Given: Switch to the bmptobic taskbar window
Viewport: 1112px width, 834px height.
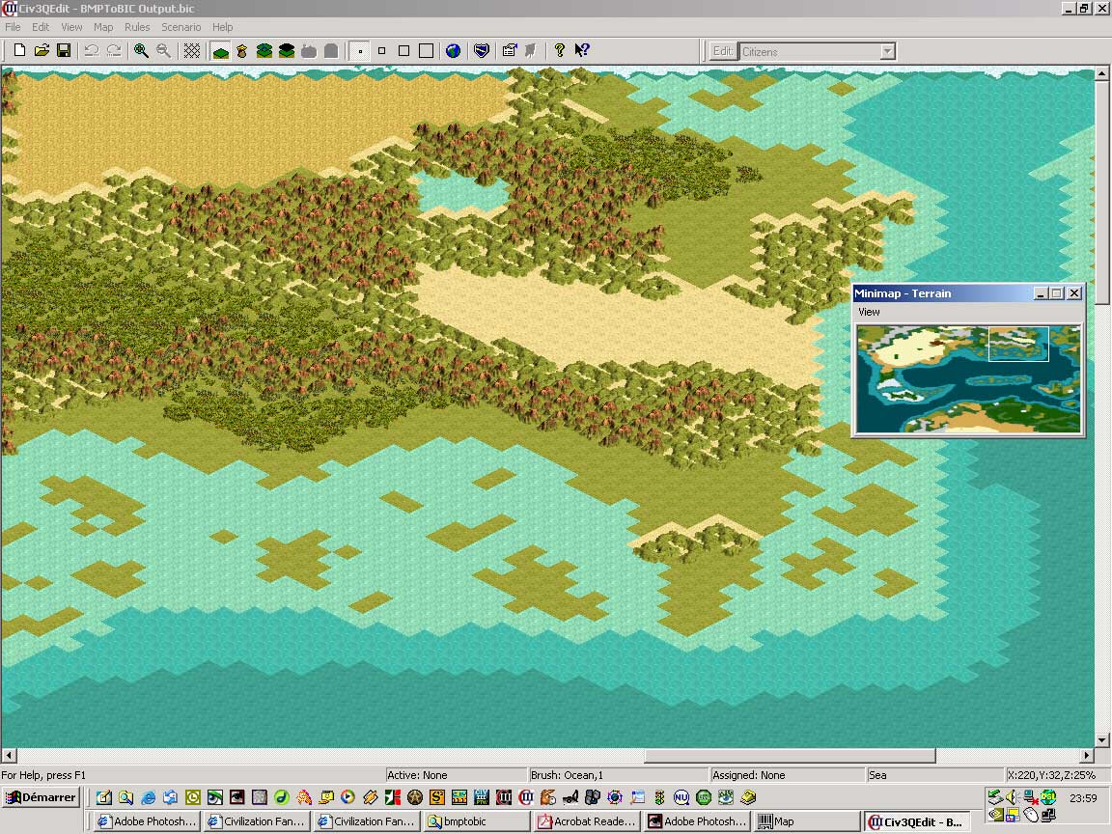Looking at the screenshot, I should (478, 821).
